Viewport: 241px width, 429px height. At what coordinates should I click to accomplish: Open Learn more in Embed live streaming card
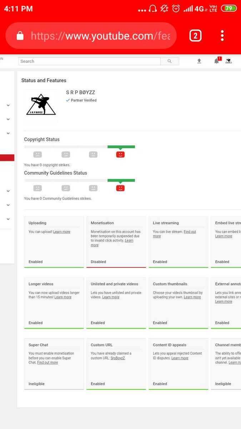224,236
